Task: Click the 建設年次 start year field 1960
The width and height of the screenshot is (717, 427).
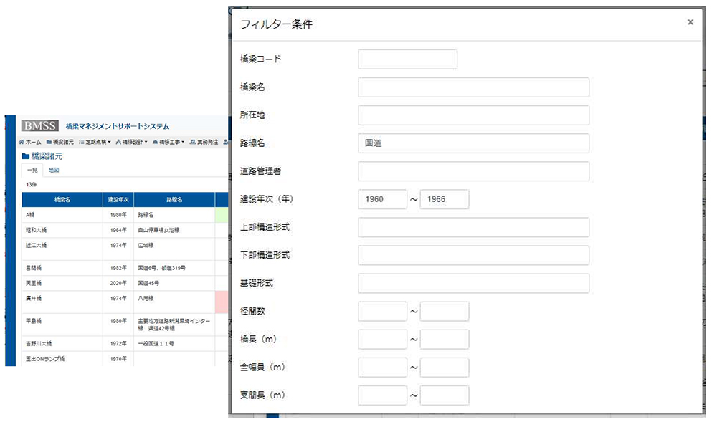Action: tap(382, 199)
